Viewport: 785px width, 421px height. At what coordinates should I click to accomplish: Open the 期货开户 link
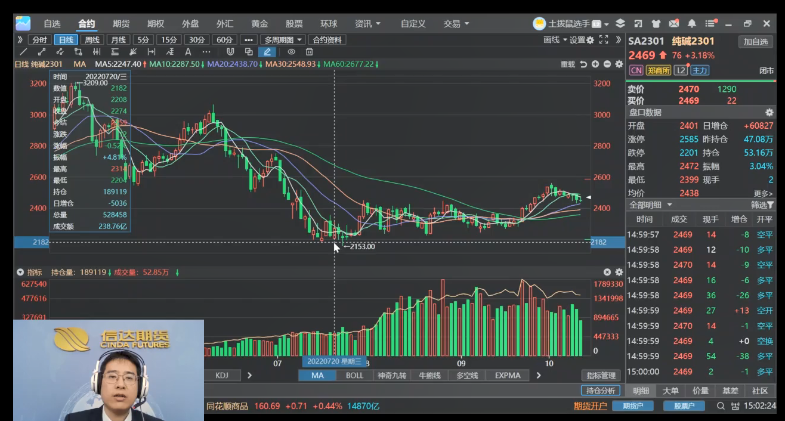tap(590, 406)
